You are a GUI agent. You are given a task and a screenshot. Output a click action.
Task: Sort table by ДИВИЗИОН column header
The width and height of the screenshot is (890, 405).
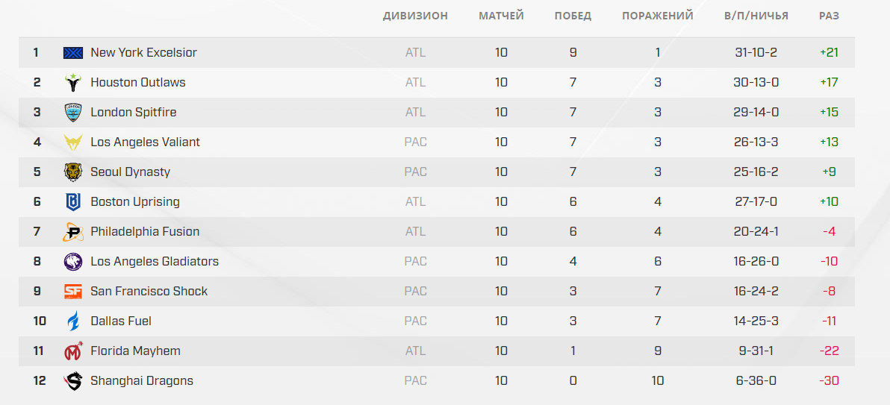(415, 16)
